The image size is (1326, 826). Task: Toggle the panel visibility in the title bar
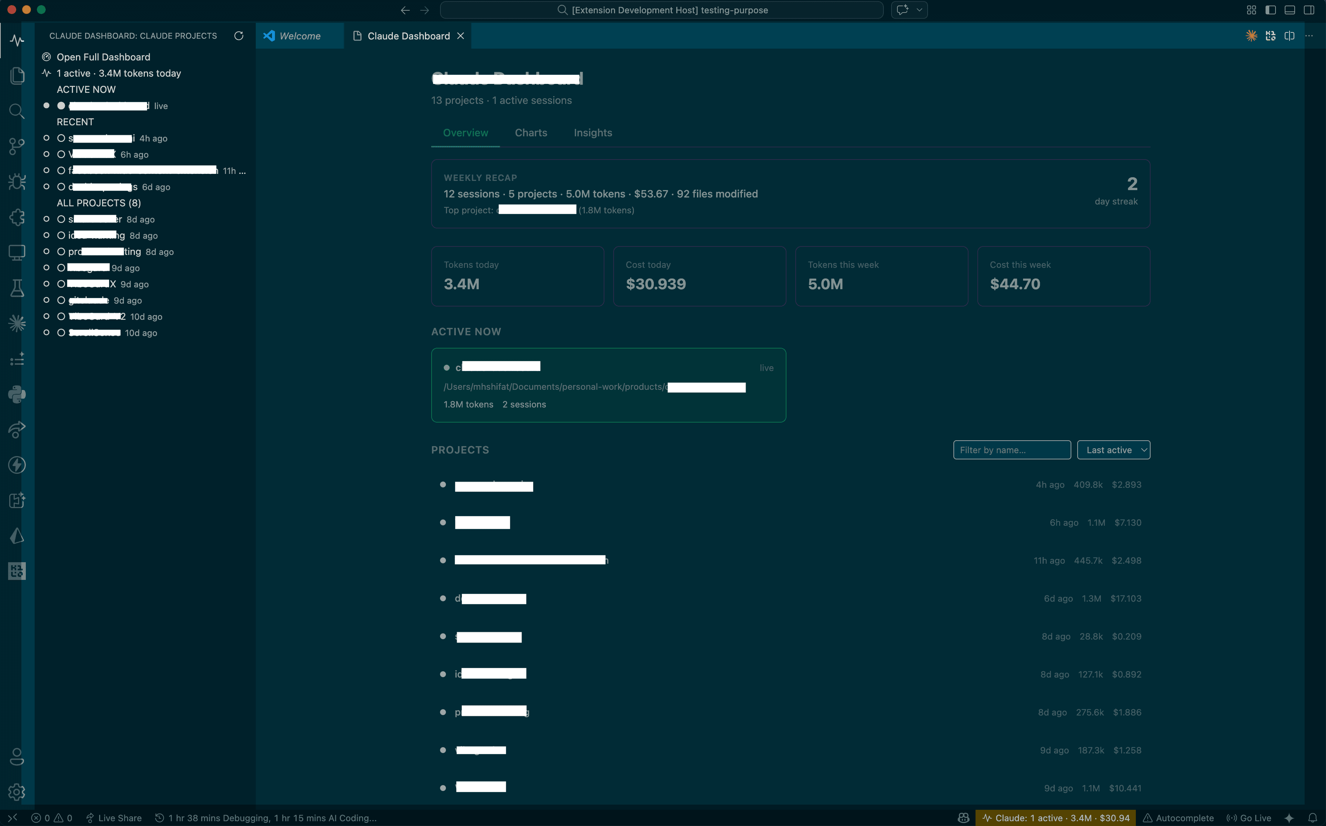point(1290,10)
